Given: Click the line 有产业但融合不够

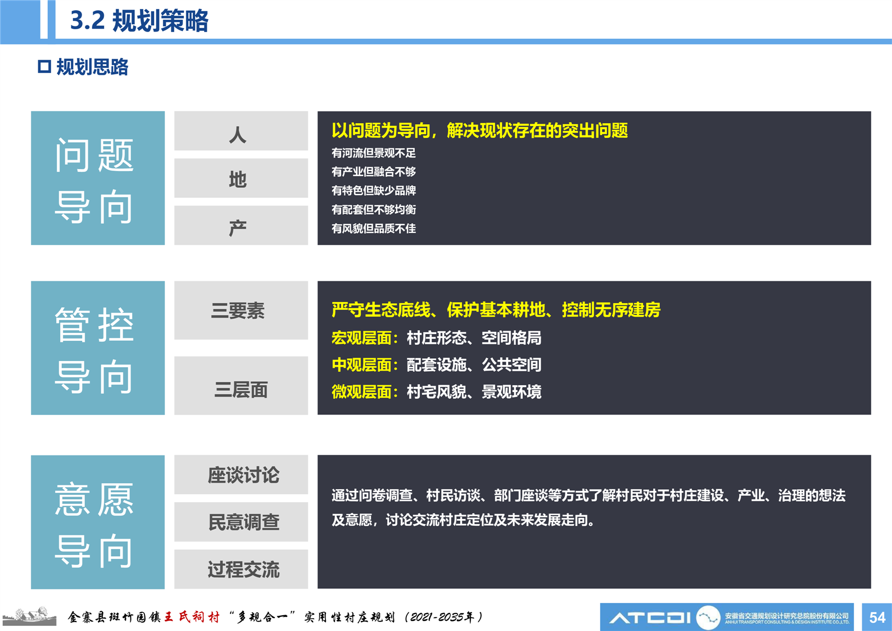Looking at the screenshot, I should [x=374, y=172].
